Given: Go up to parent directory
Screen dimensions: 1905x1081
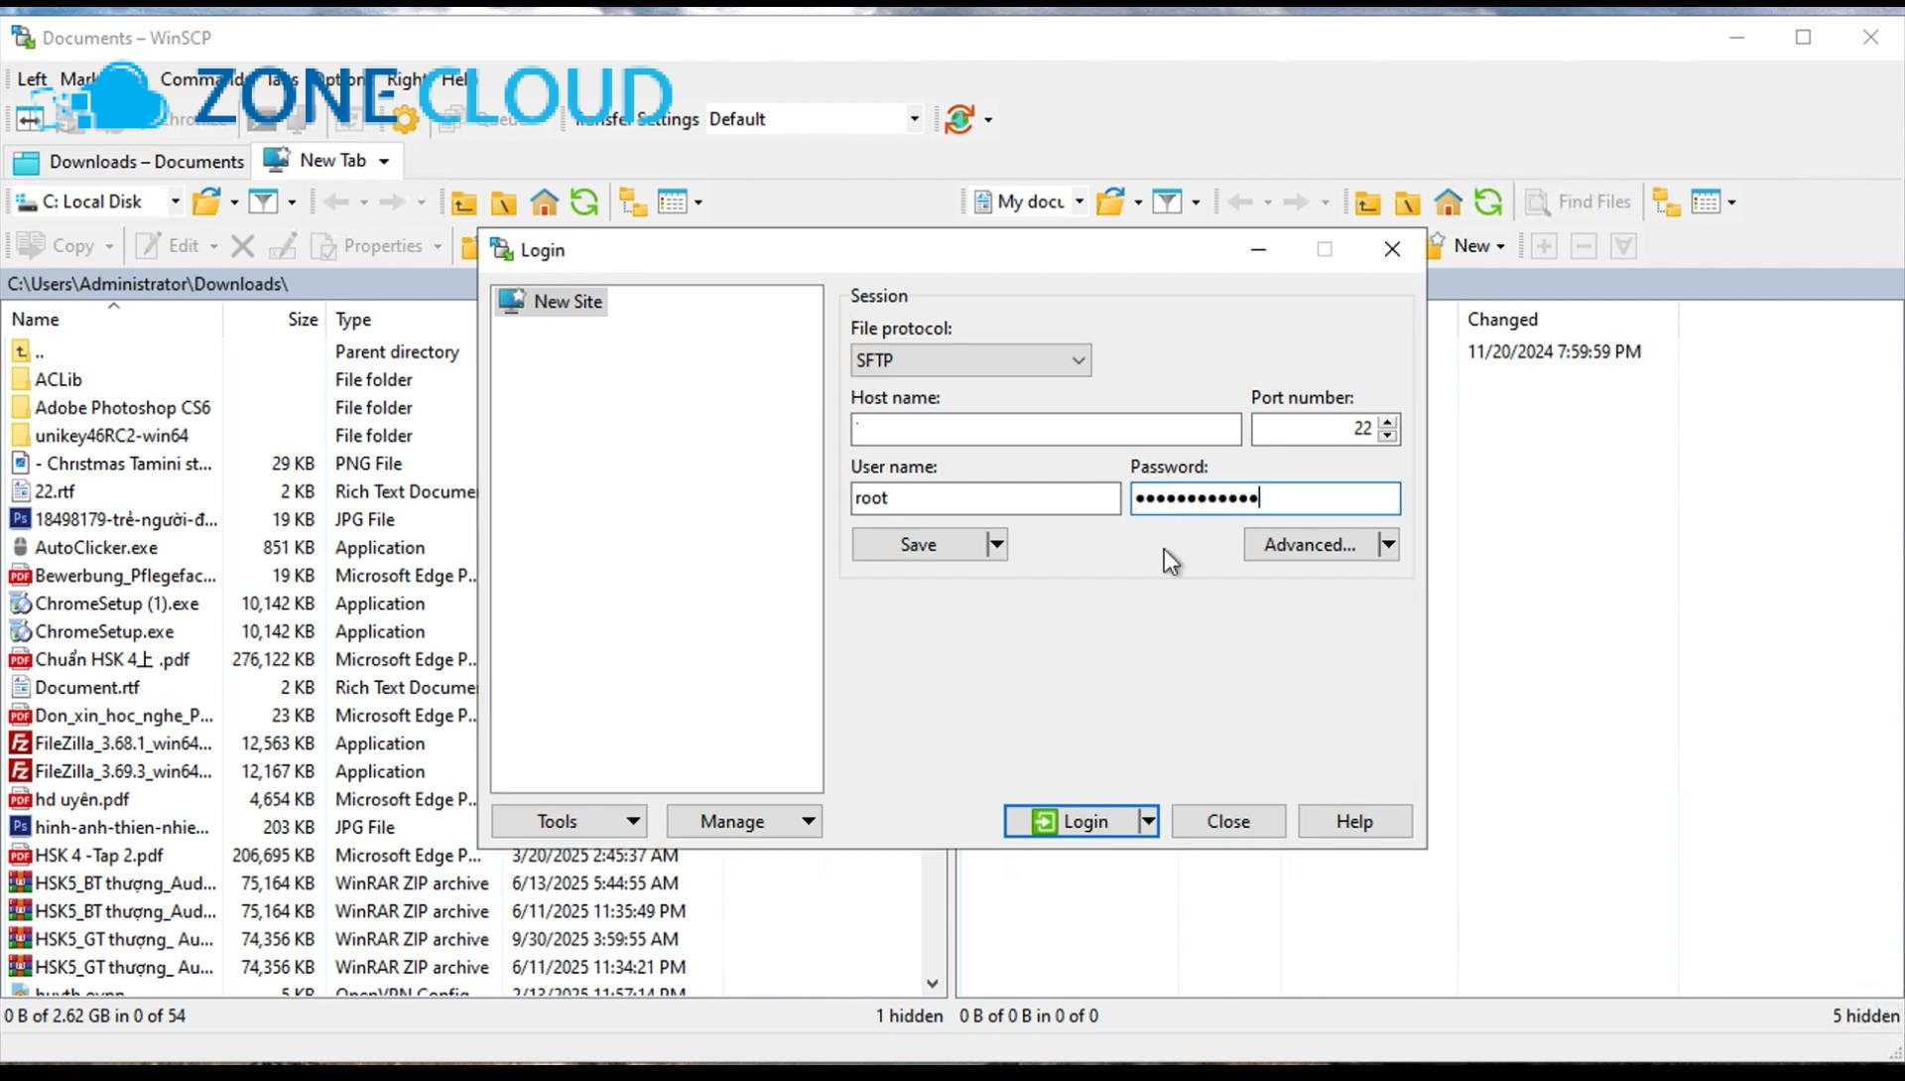Looking at the screenshot, I should 463,202.
